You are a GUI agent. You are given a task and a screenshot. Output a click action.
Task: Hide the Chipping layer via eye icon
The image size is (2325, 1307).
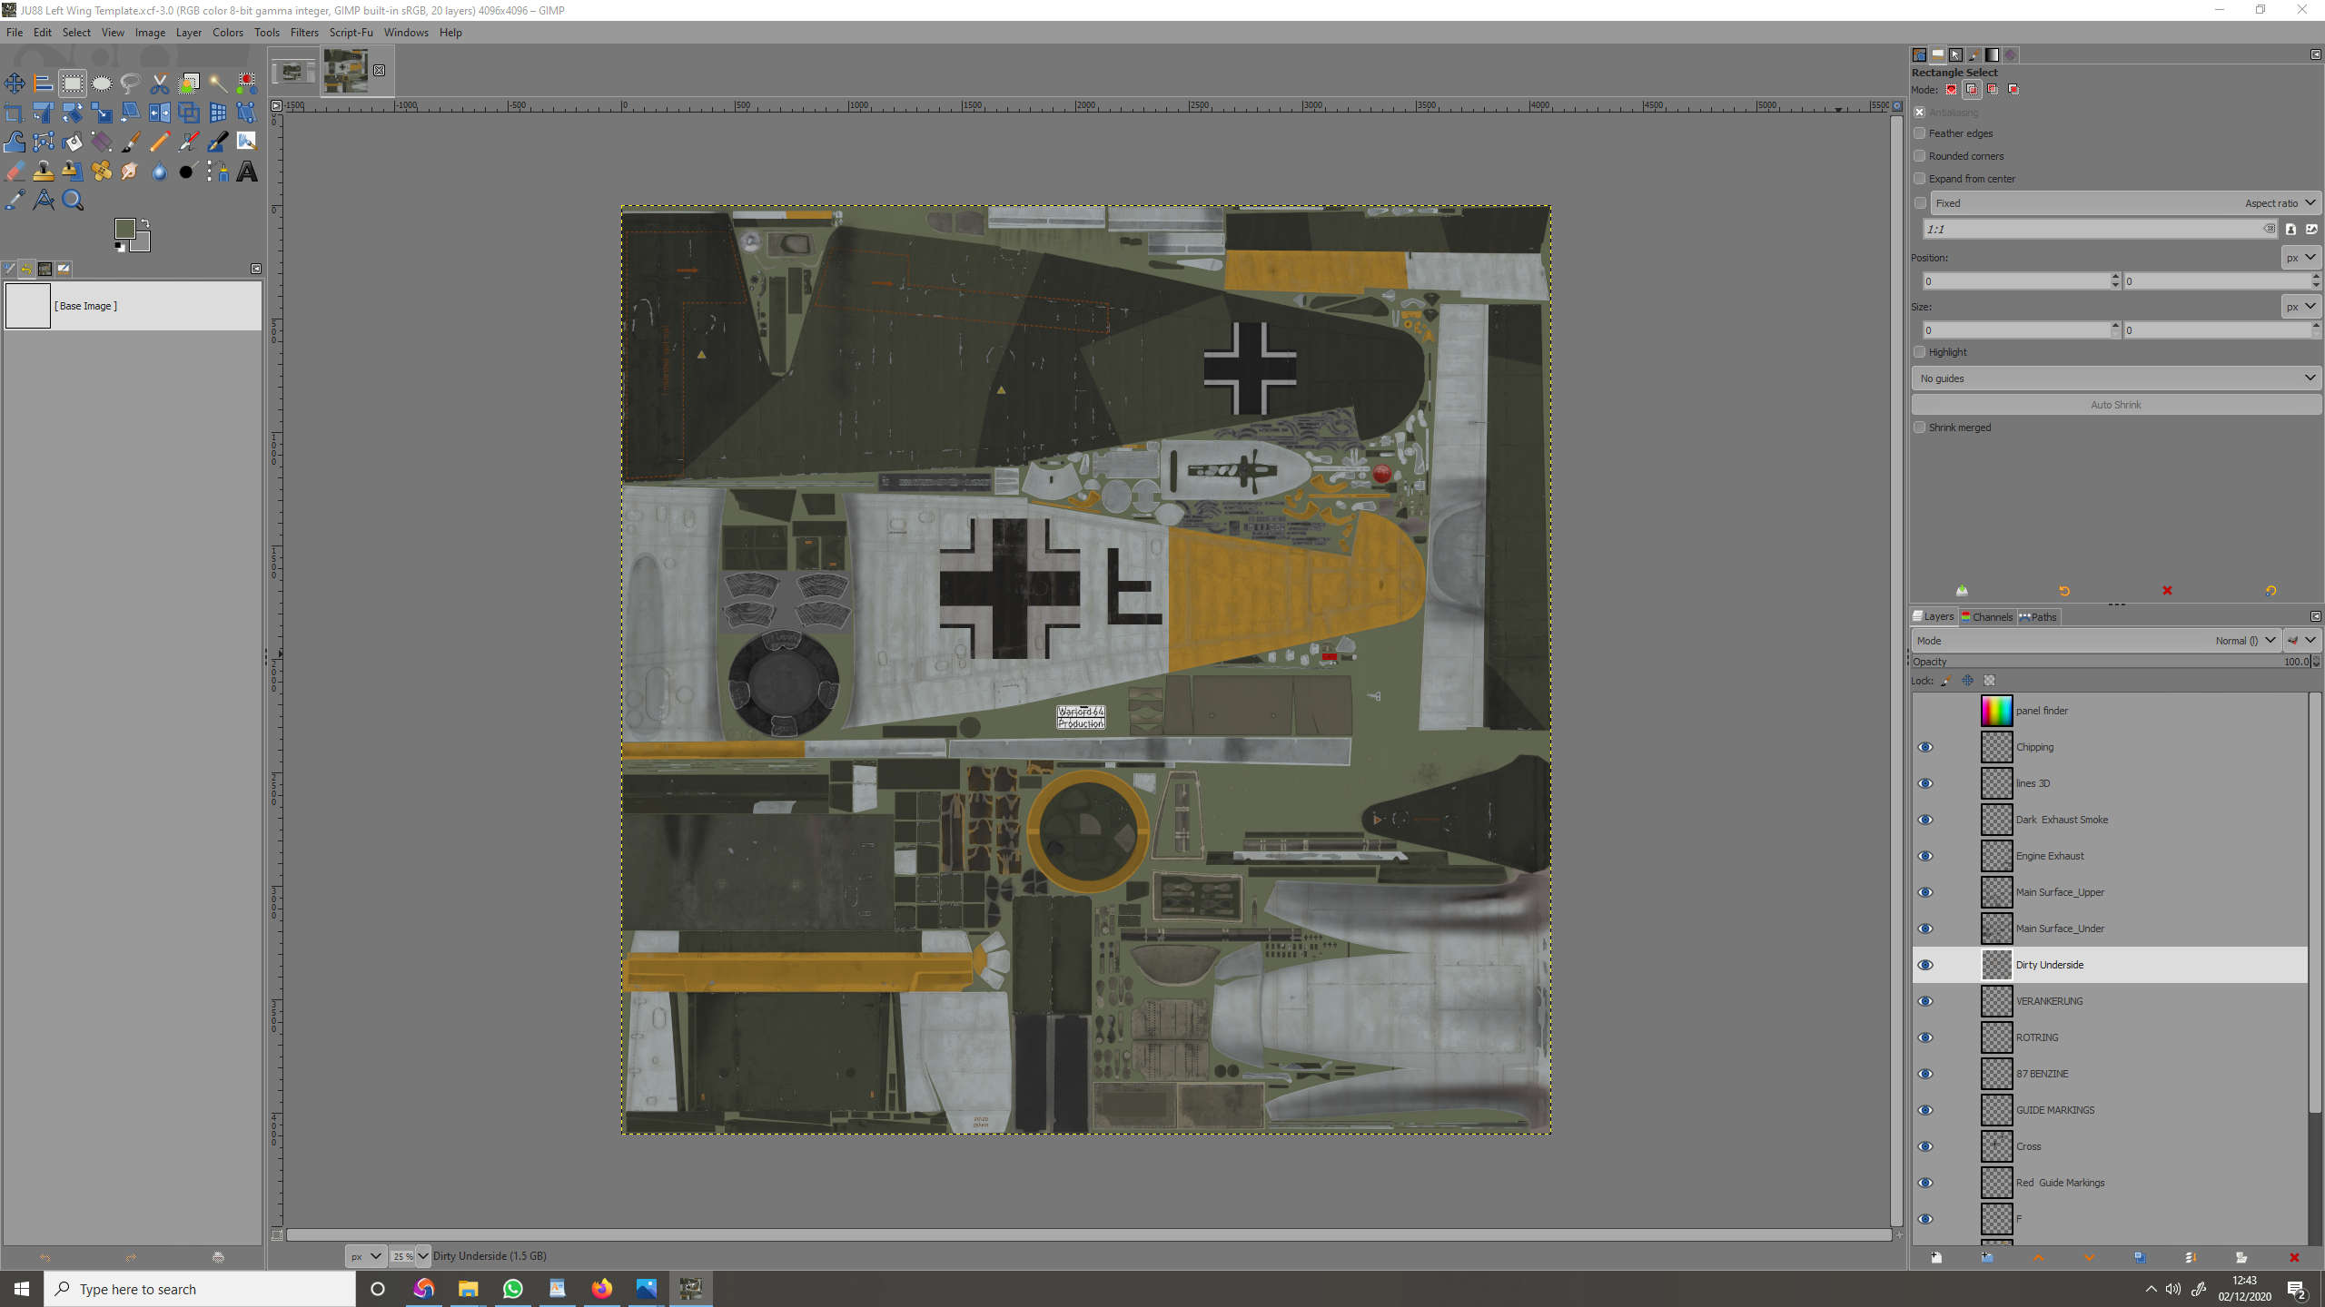click(x=1924, y=747)
